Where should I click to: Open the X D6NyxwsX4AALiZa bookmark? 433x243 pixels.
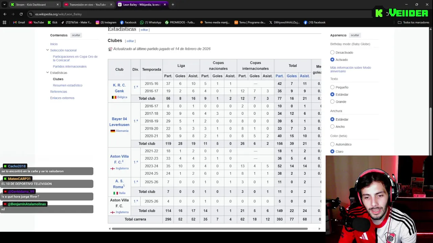tap(284, 22)
